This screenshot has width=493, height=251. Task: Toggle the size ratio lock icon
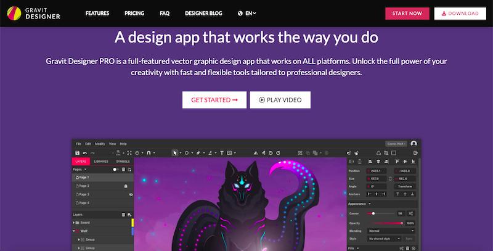pyautogui.click(x=391, y=179)
